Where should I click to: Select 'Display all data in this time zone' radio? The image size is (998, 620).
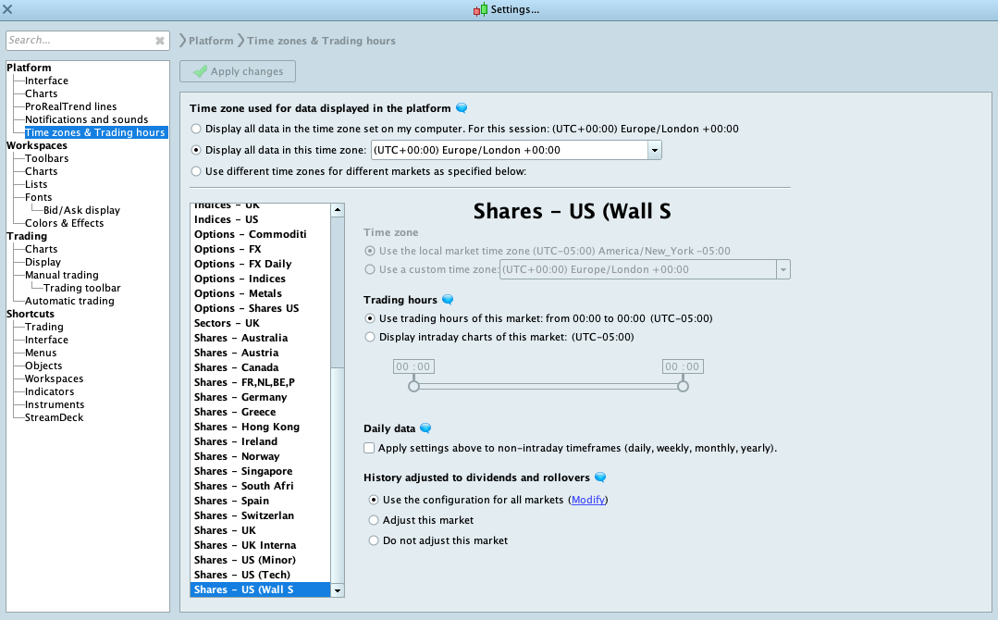pos(196,150)
